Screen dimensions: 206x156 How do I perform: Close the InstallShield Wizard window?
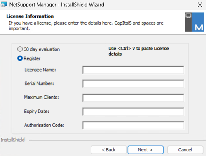tap(200, 5)
